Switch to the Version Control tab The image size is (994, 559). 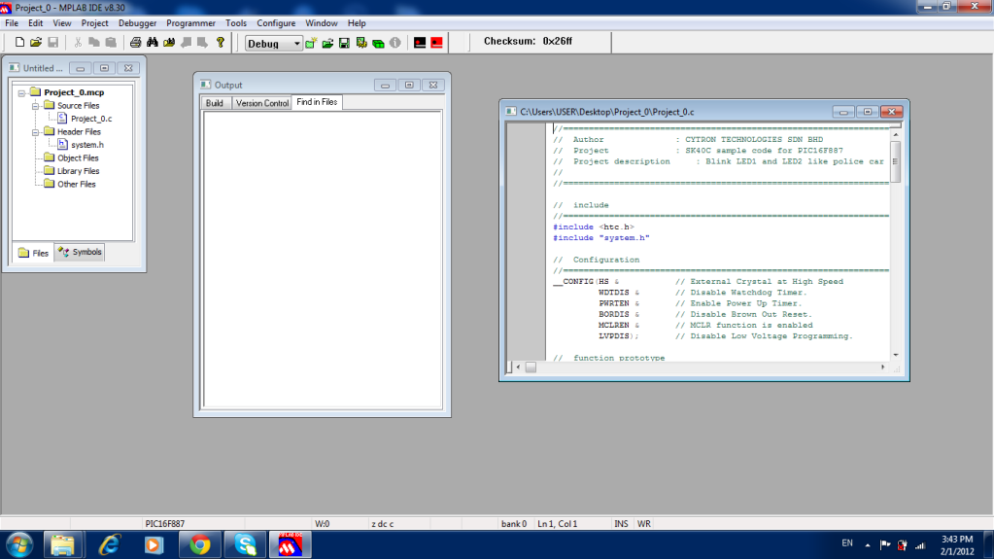261,103
